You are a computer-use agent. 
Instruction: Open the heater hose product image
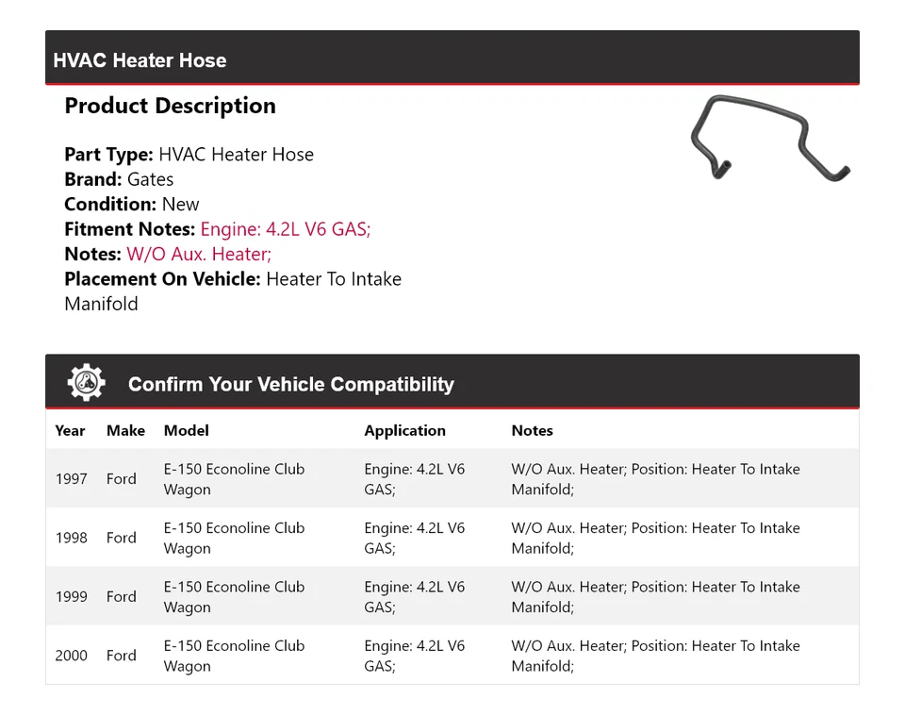pyautogui.click(x=770, y=139)
